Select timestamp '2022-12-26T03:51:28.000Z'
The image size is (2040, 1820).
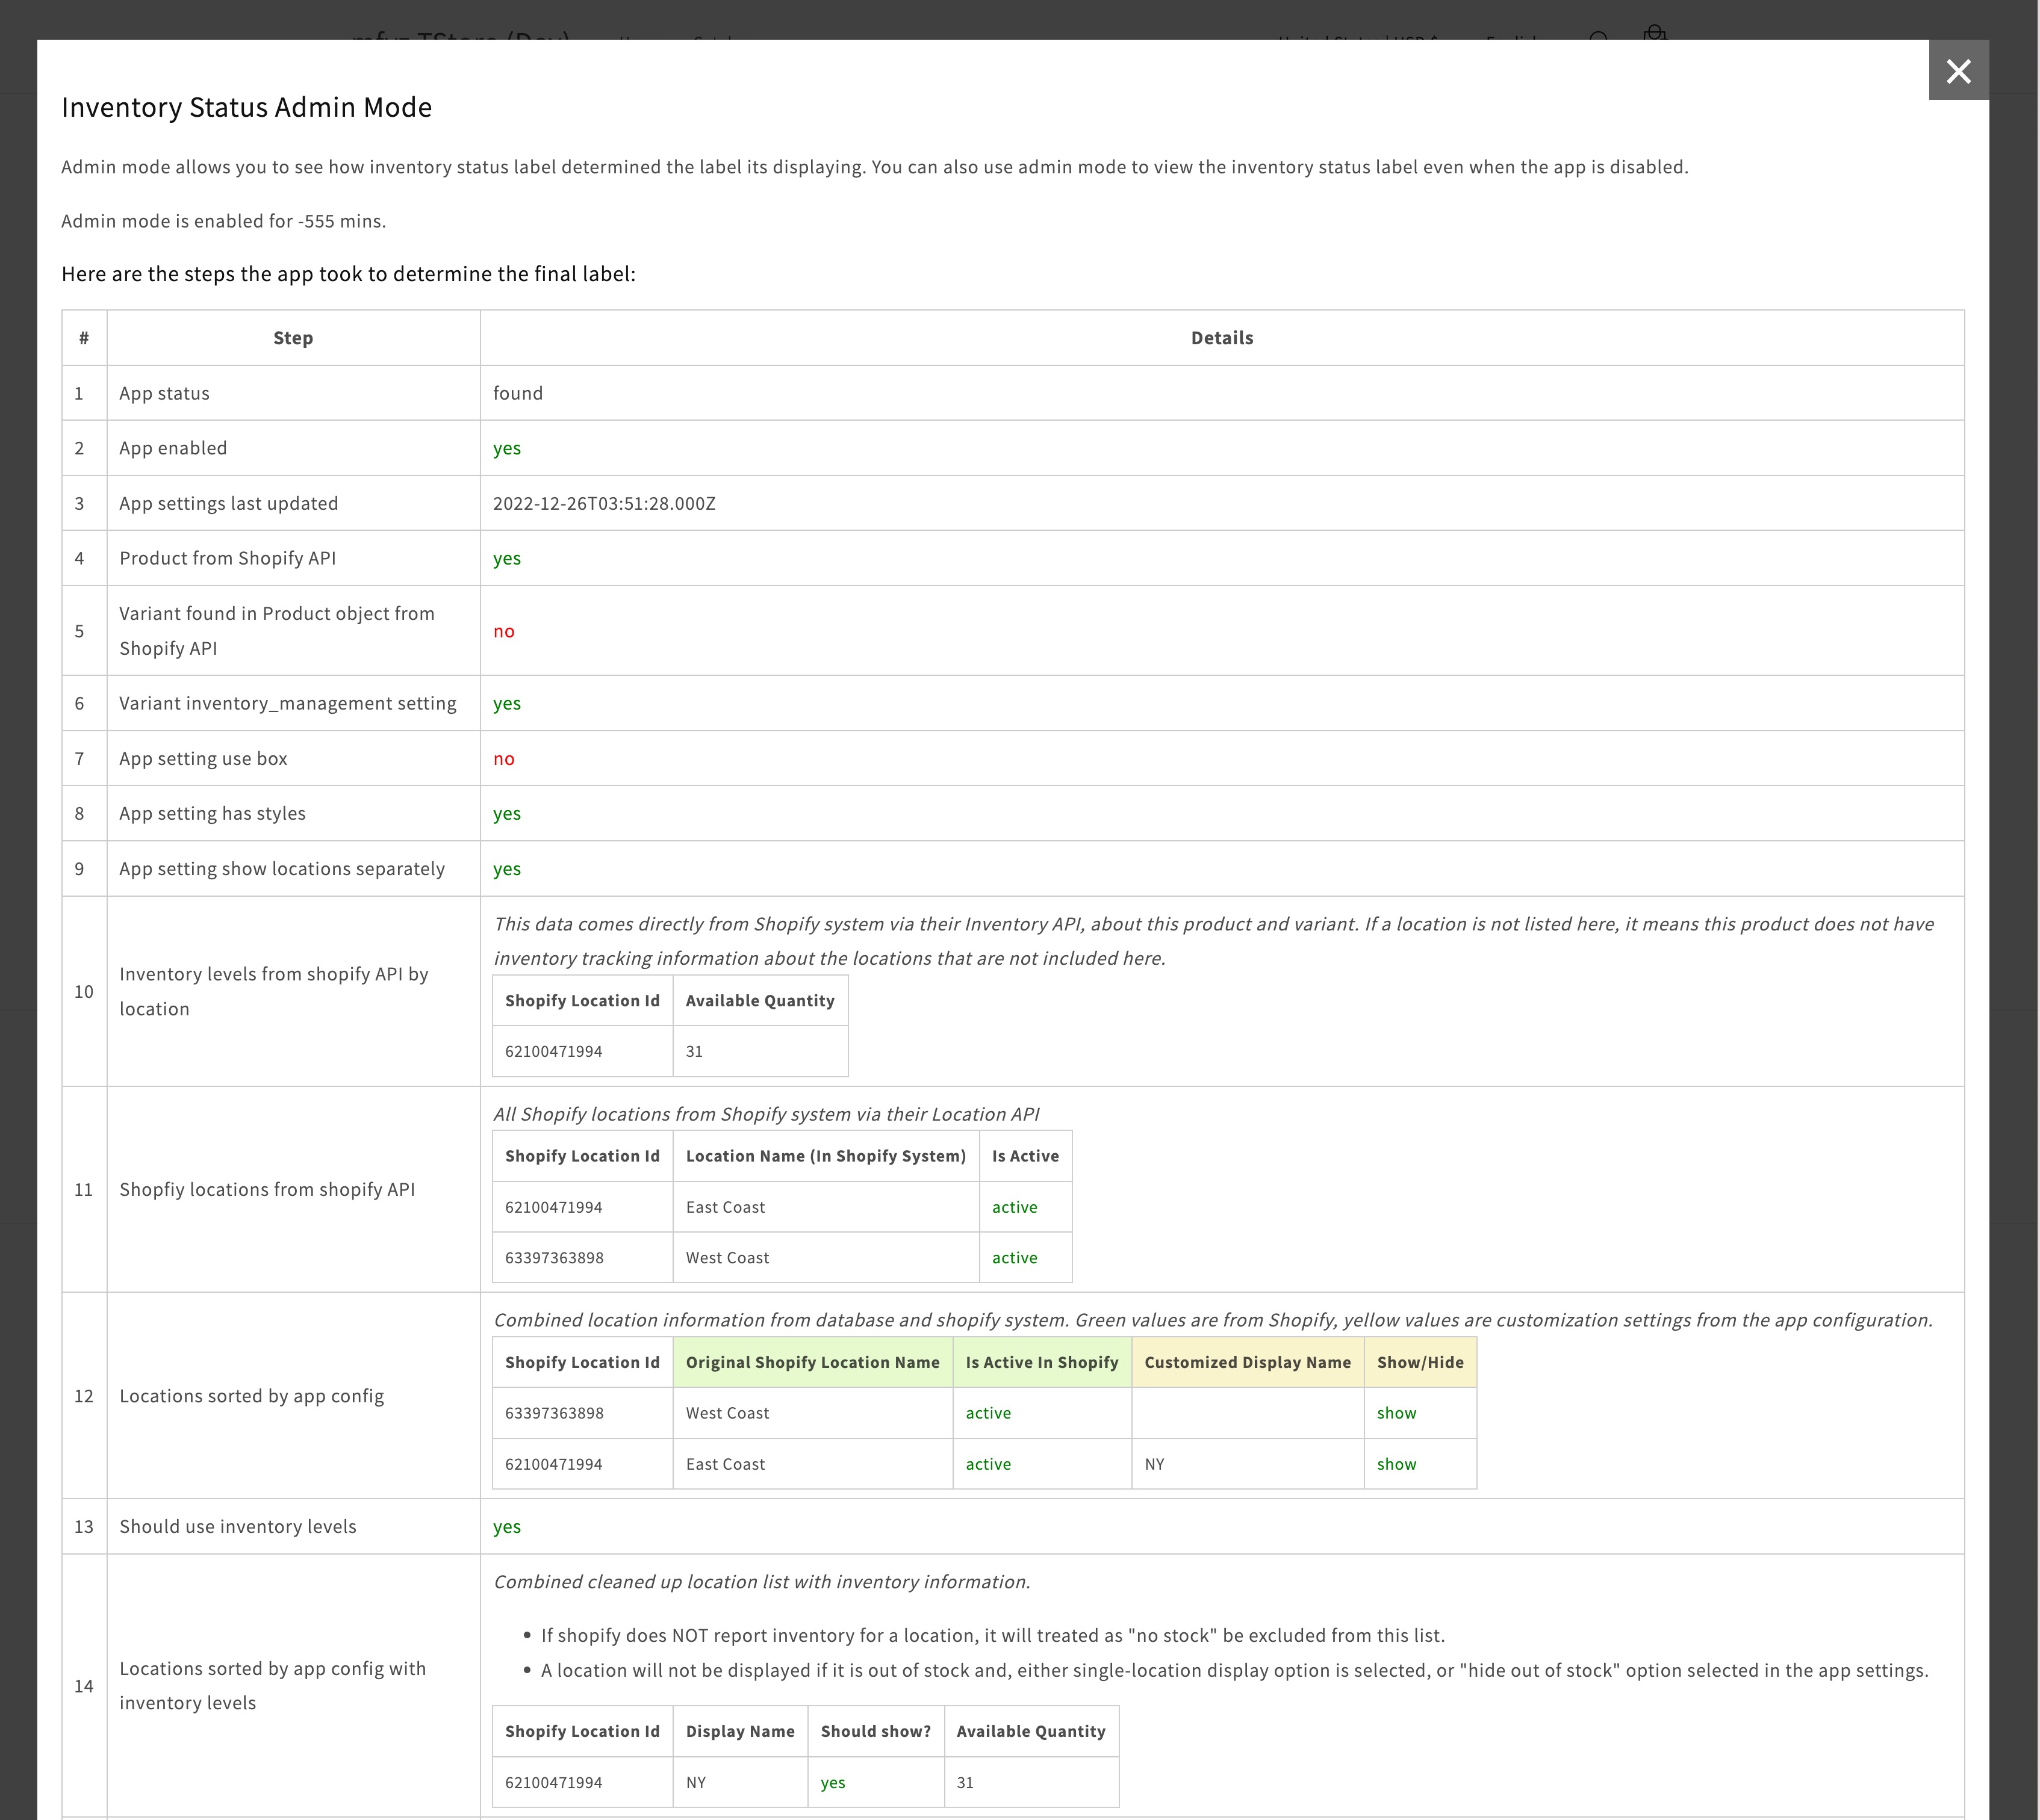(x=603, y=503)
